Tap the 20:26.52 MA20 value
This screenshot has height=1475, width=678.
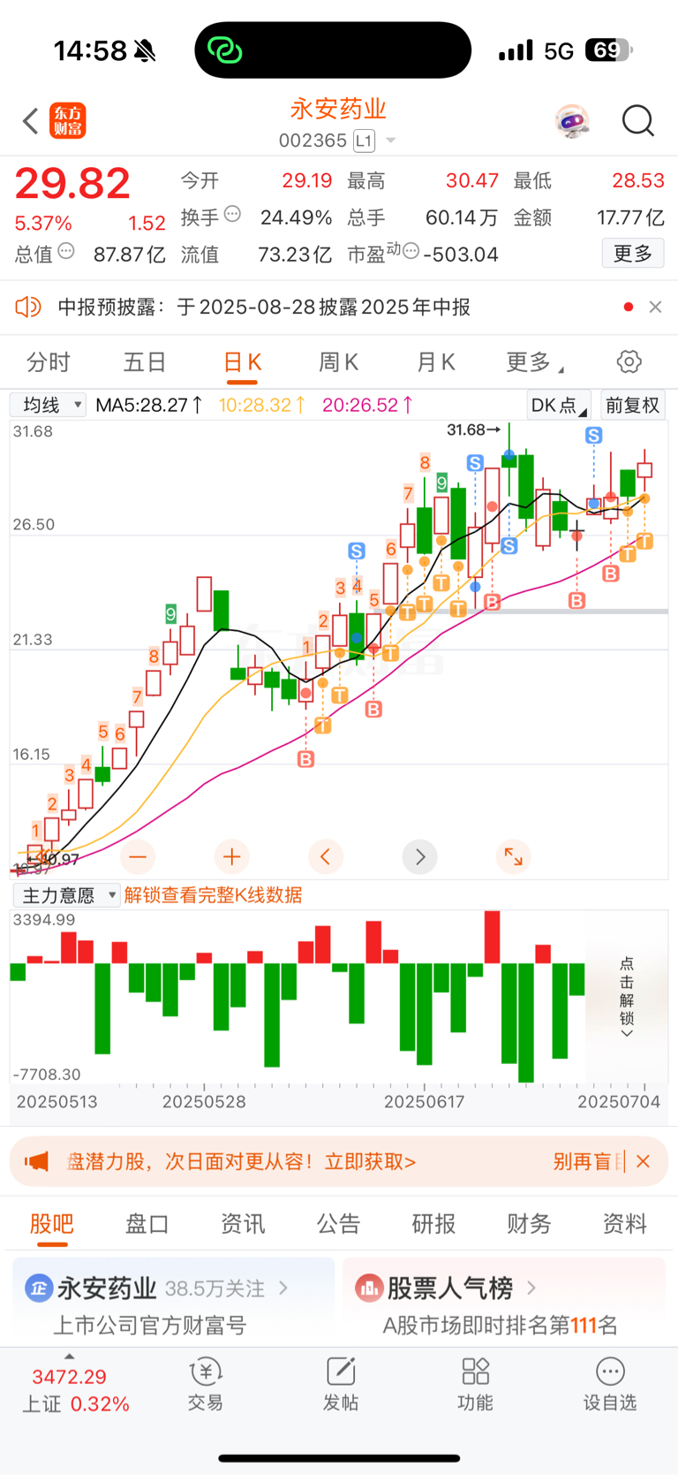click(x=367, y=405)
